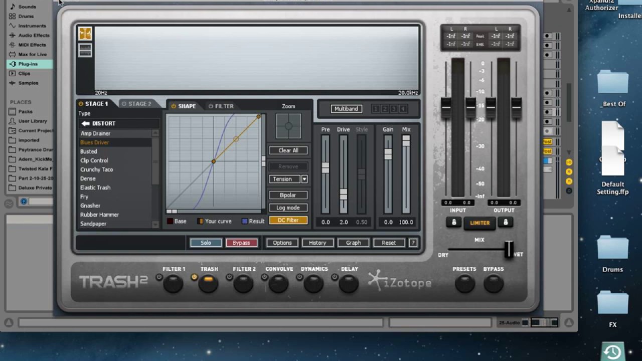The image size is (642, 361).
Task: Click the Time Machine icon at bottom right
Action: coord(612,352)
